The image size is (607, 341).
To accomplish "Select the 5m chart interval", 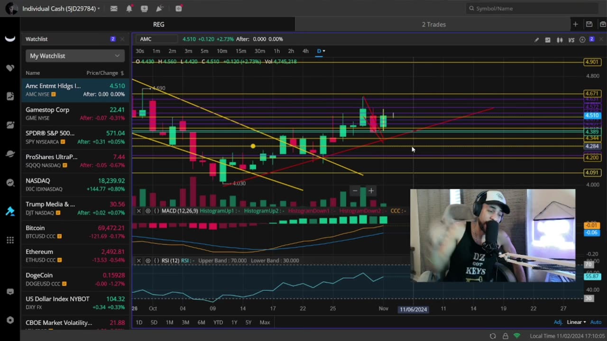I will (x=204, y=51).
